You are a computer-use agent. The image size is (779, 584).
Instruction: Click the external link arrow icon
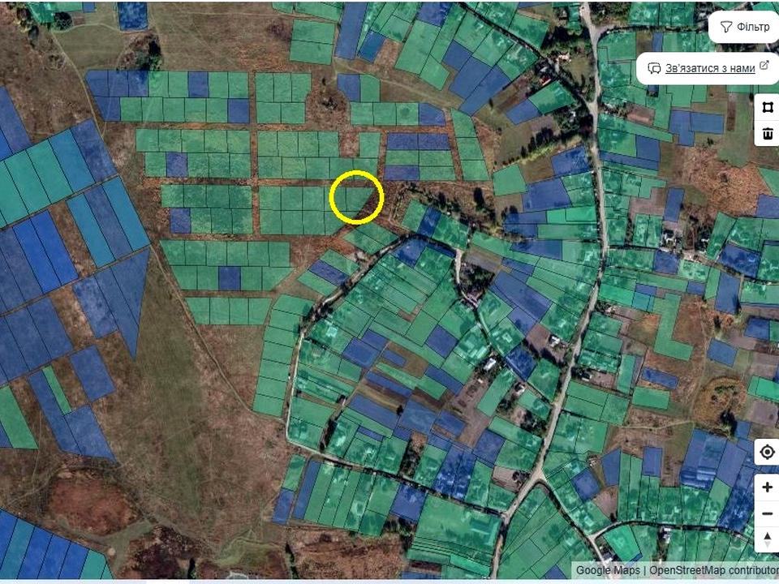click(x=764, y=66)
